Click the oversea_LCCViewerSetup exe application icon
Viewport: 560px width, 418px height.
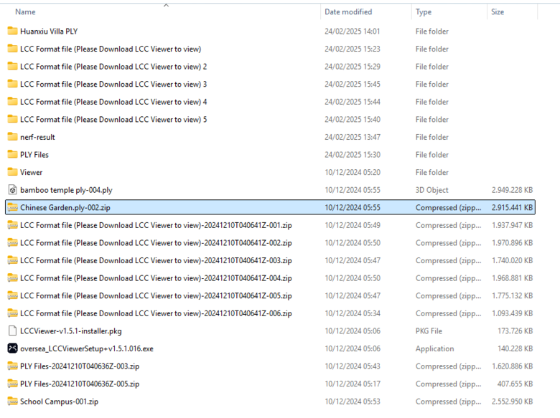coord(12,348)
